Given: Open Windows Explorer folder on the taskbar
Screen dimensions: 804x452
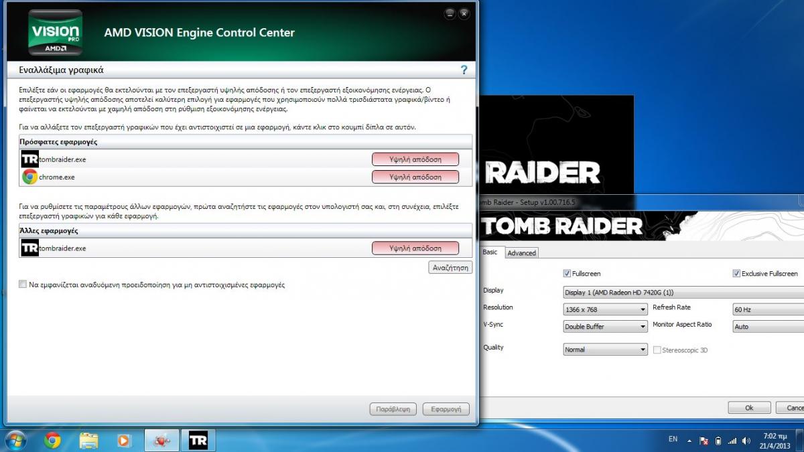Looking at the screenshot, I should point(89,440).
